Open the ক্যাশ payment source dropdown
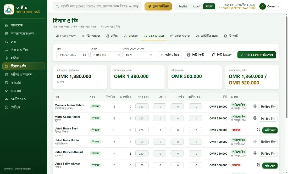 137,55
